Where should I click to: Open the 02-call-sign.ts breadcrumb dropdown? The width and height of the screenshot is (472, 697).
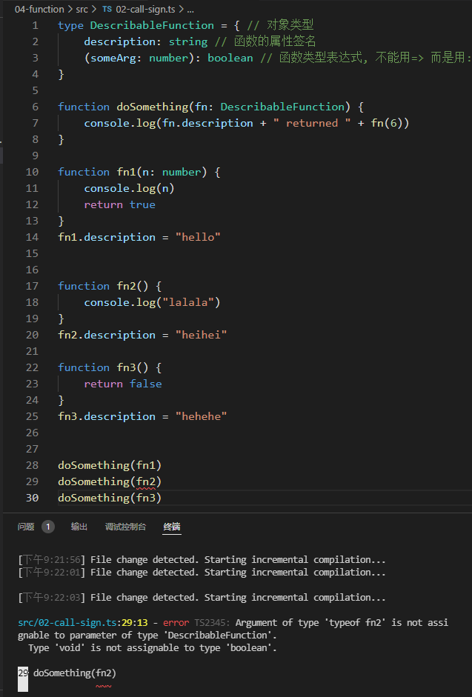[147, 10]
